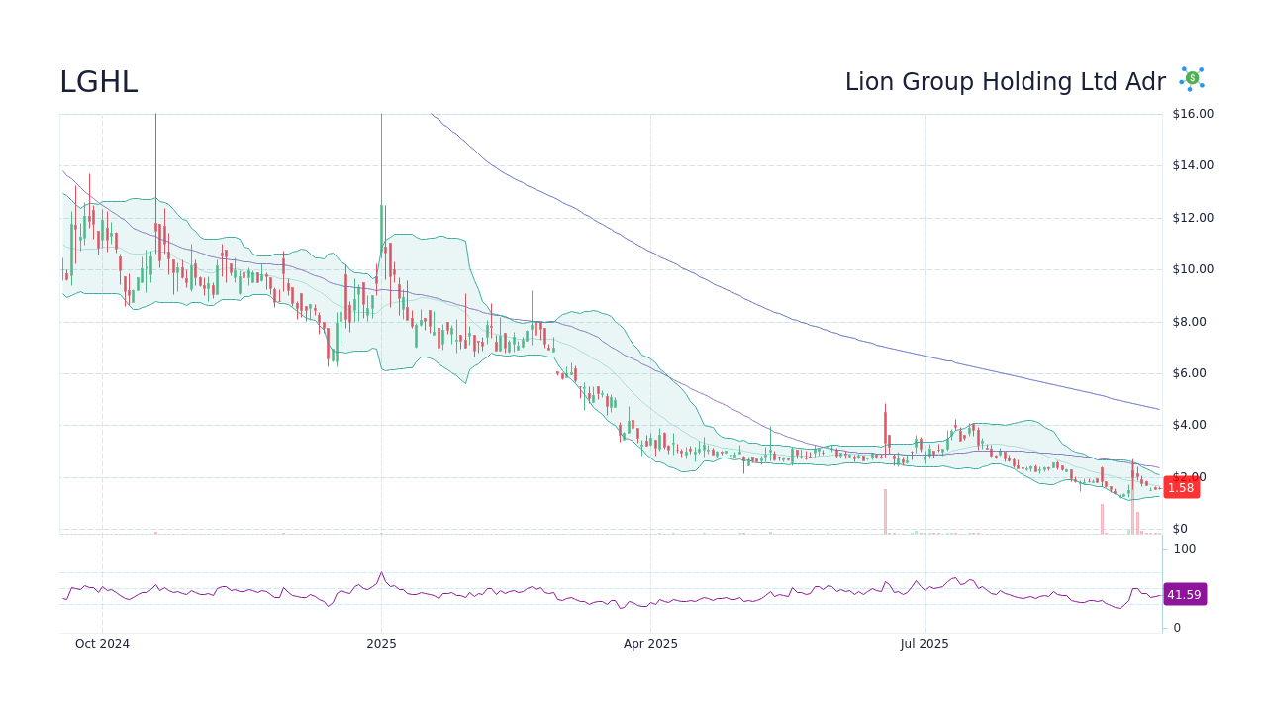The height and width of the screenshot is (713, 1267).
Task: Expand the Oct 2024 date label
Action: click(x=102, y=643)
